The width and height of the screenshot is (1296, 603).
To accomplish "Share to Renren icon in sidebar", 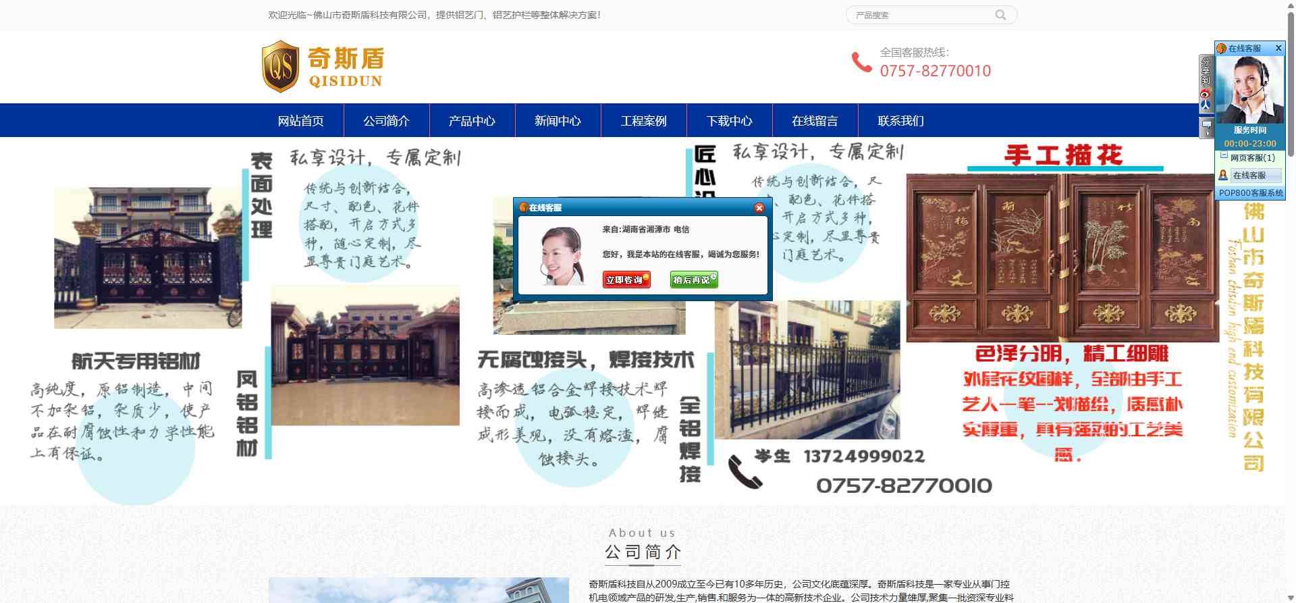I will (1205, 105).
